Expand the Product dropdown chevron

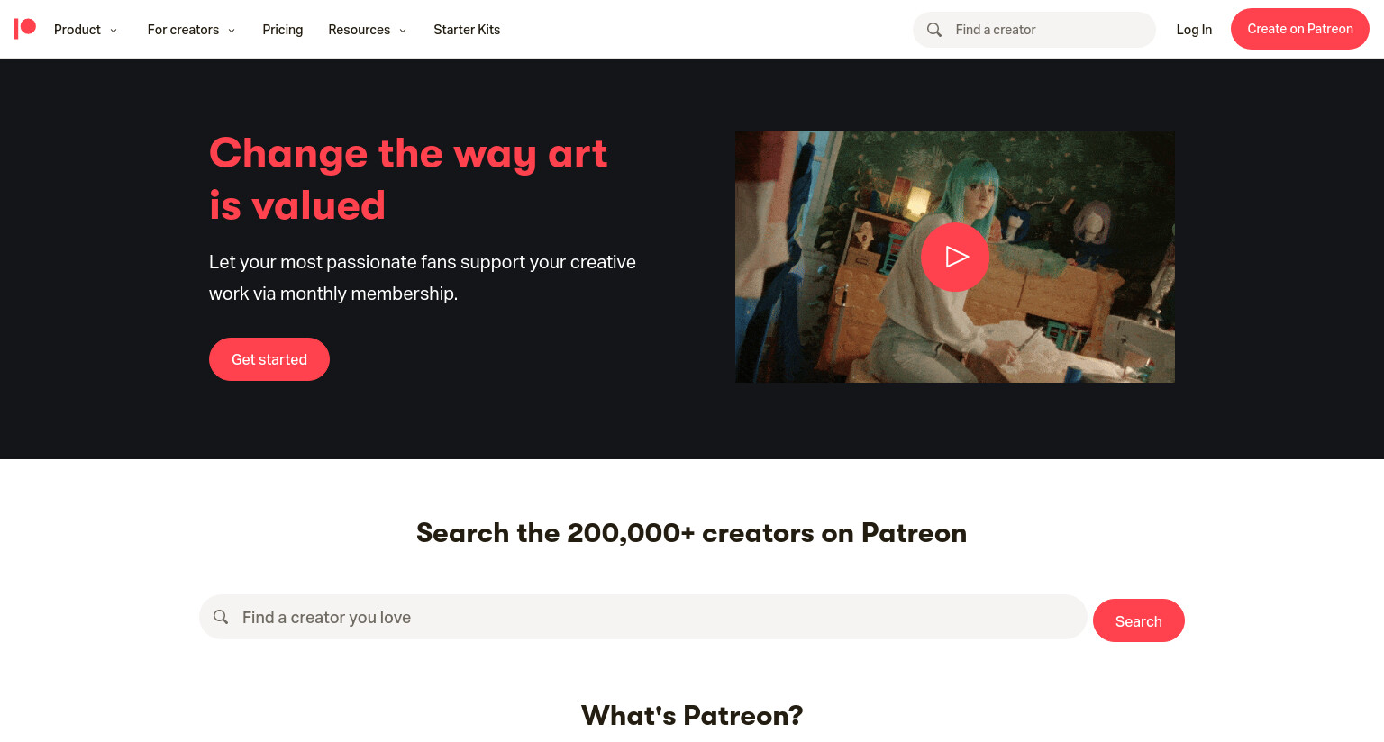click(114, 31)
